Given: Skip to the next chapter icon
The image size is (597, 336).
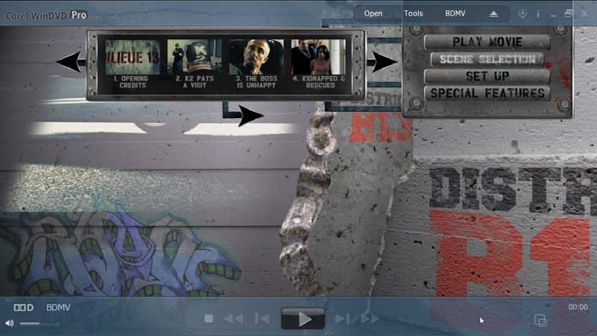Looking at the screenshot, I should click(x=343, y=319).
